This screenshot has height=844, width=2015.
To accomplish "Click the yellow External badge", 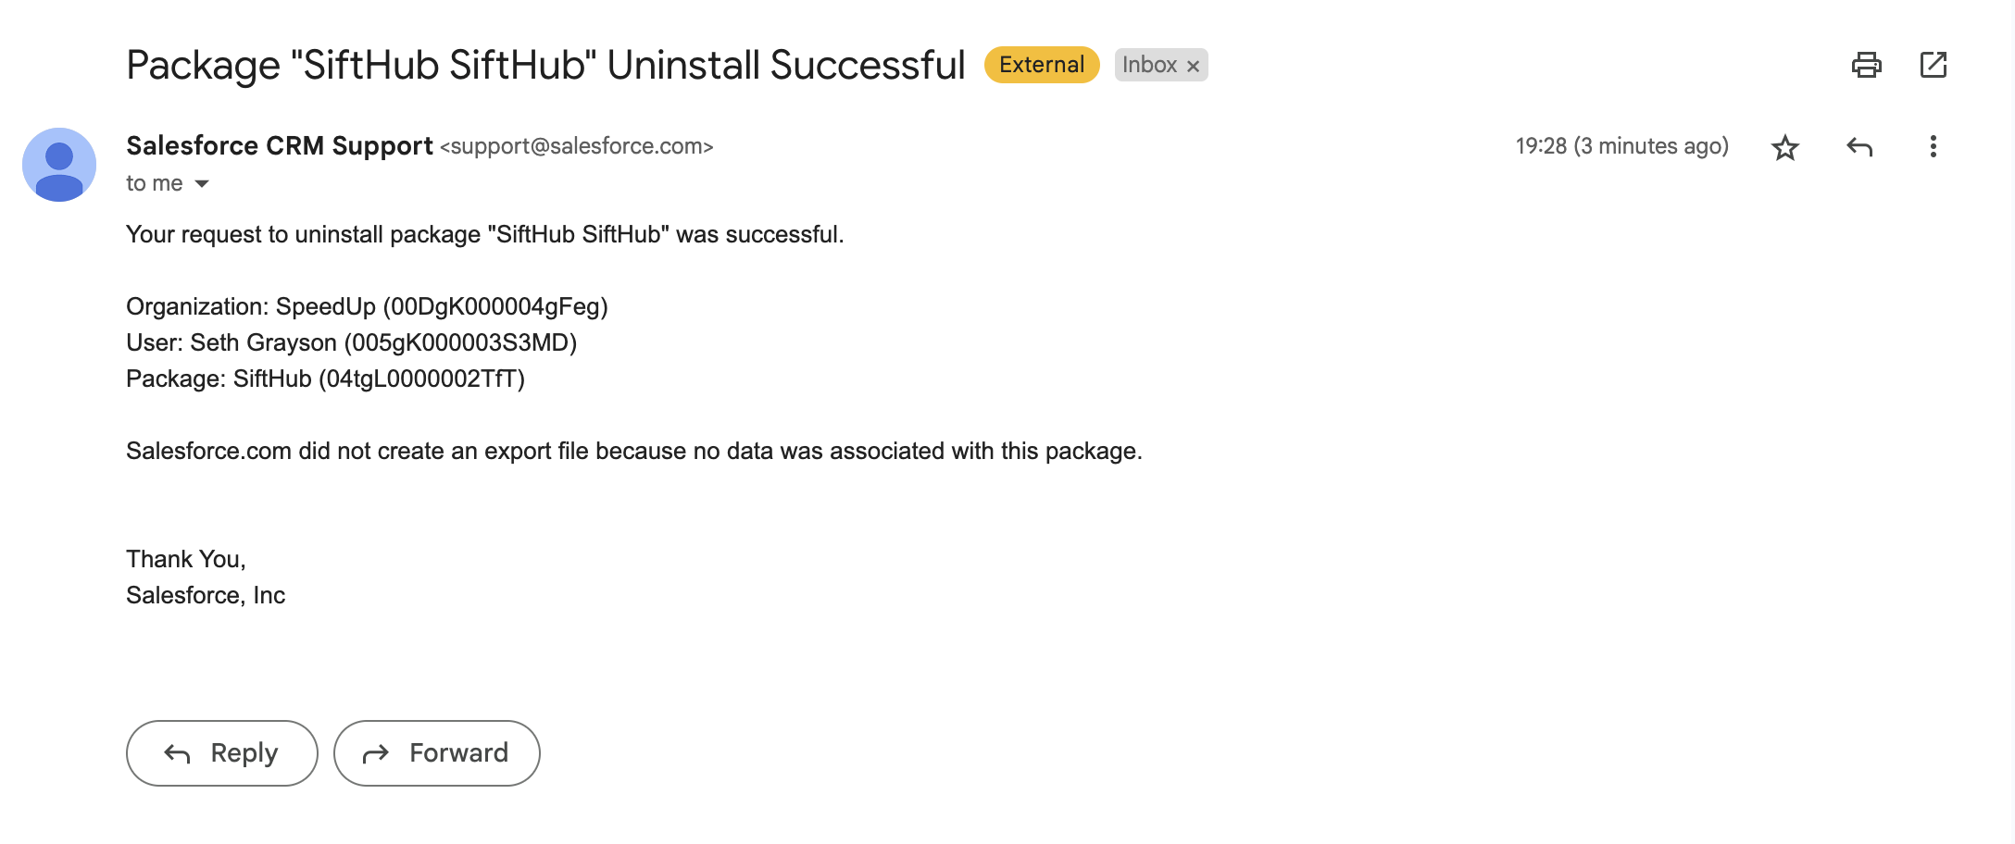I will pos(1041,65).
